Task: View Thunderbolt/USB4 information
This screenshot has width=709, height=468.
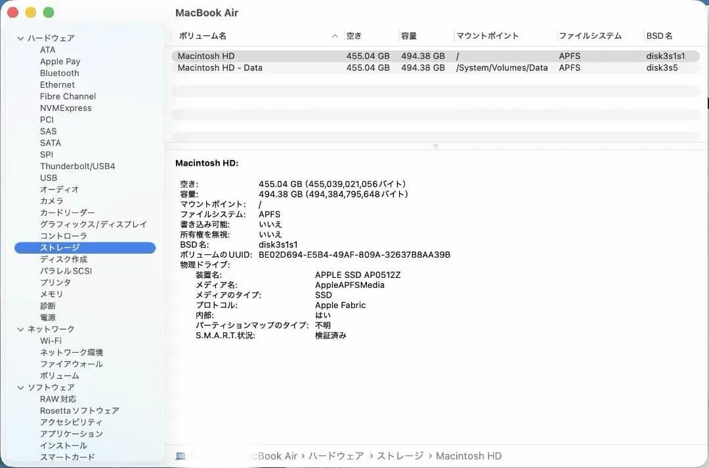Action: click(77, 166)
